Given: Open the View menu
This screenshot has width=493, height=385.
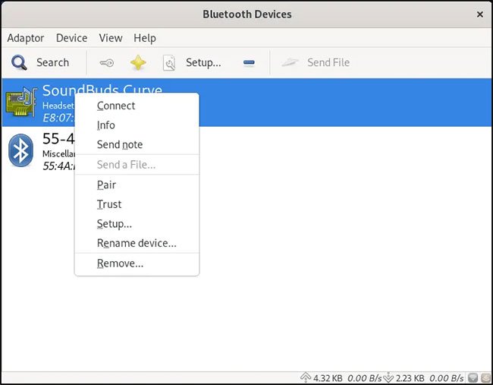Looking at the screenshot, I should pyautogui.click(x=111, y=38).
